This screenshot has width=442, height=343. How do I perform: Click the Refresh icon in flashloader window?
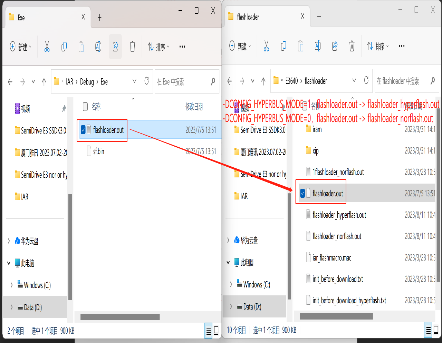(366, 81)
